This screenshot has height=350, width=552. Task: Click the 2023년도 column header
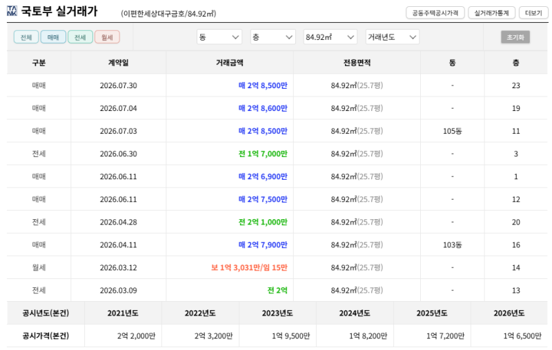tap(277, 313)
